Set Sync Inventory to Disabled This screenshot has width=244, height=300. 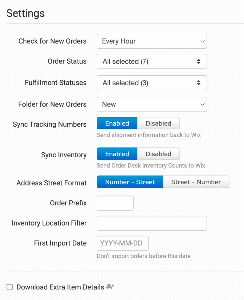[158, 154]
